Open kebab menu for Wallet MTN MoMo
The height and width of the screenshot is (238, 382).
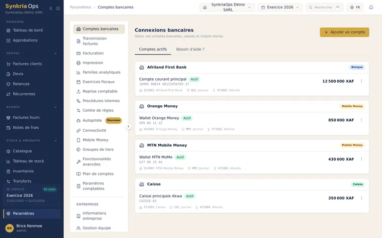(x=361, y=159)
